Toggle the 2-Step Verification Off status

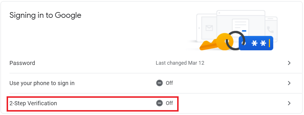(165, 103)
